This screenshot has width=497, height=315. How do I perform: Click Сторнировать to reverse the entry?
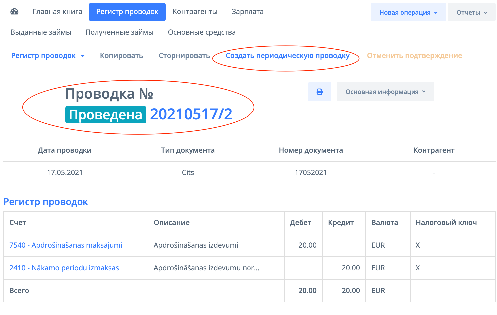click(x=184, y=56)
